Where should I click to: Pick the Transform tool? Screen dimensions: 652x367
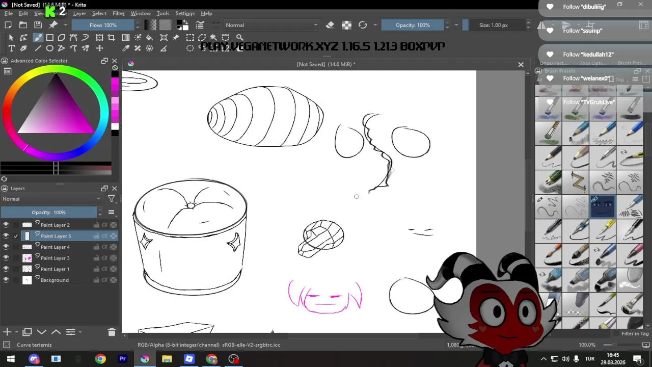point(100,38)
